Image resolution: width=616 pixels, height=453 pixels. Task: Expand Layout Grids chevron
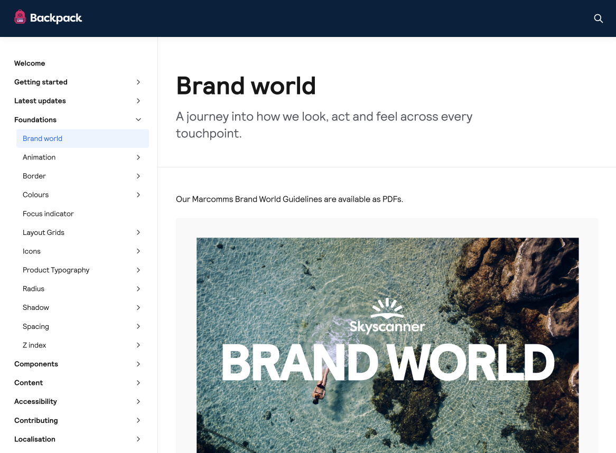click(x=138, y=232)
